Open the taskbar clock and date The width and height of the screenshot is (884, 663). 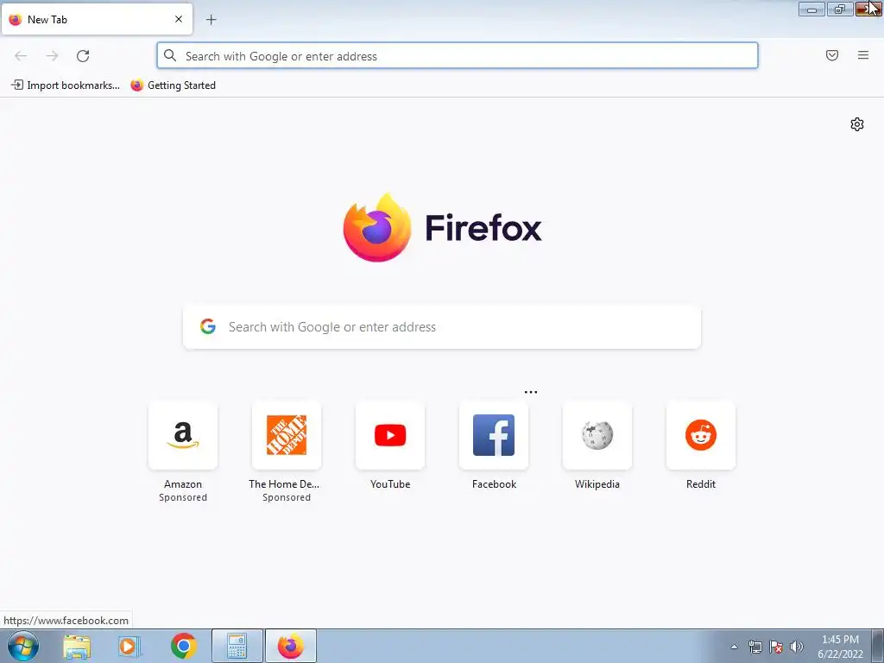point(840,647)
